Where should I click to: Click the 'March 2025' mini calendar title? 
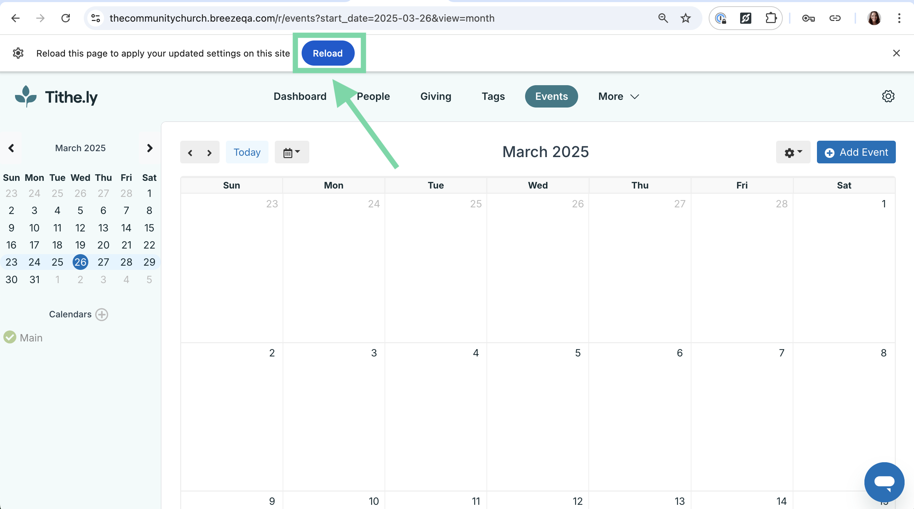click(x=80, y=148)
